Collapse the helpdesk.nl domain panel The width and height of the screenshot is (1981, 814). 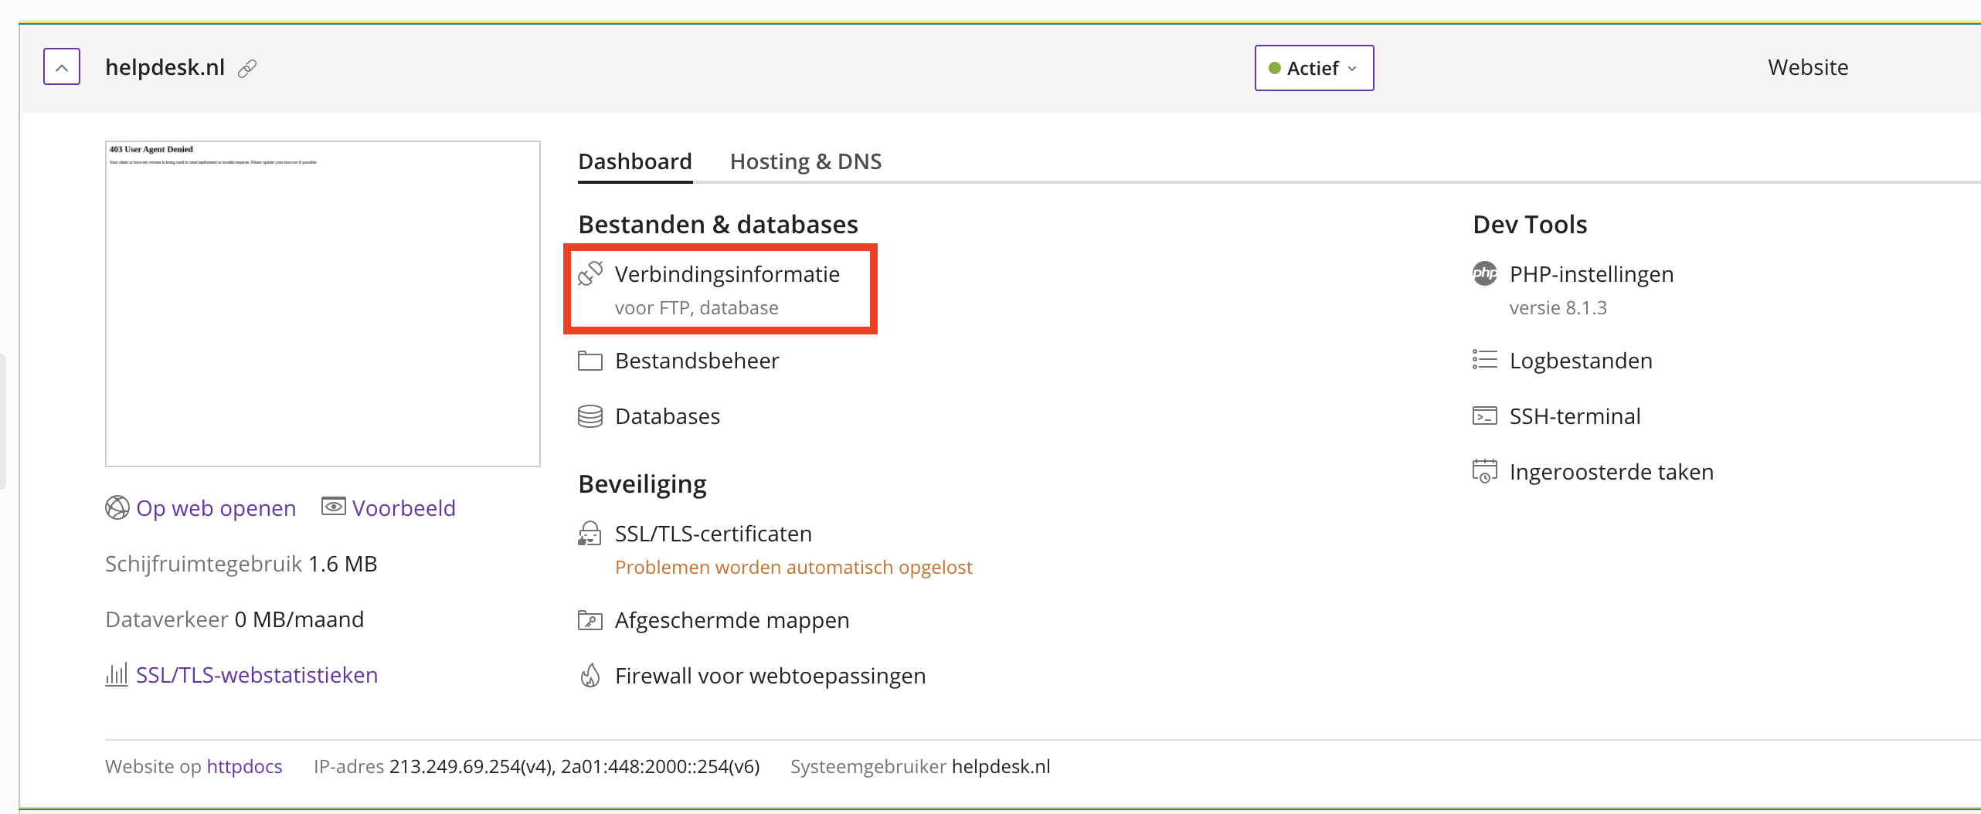coord(62,67)
